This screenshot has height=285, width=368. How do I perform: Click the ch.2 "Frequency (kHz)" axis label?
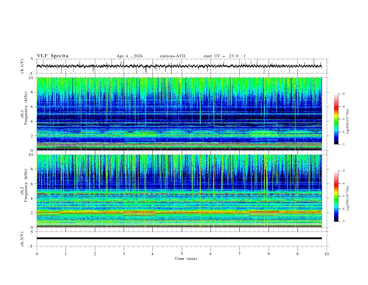26,185
